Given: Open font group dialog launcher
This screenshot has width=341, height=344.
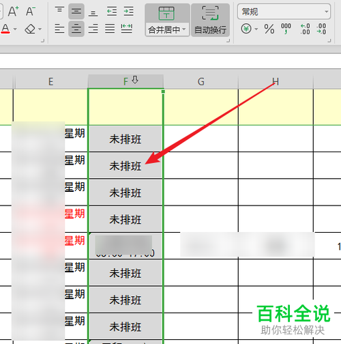Looking at the screenshot, I should tap(42, 41).
